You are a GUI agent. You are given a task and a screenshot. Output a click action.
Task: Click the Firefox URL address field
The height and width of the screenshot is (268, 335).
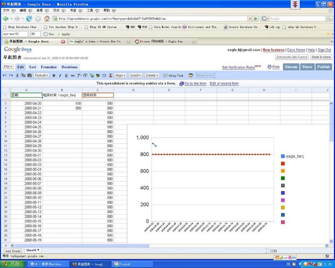pyautogui.click(x=151, y=19)
